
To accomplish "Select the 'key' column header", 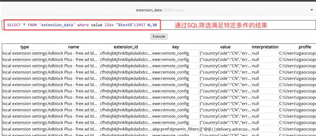I will coord(175,47).
